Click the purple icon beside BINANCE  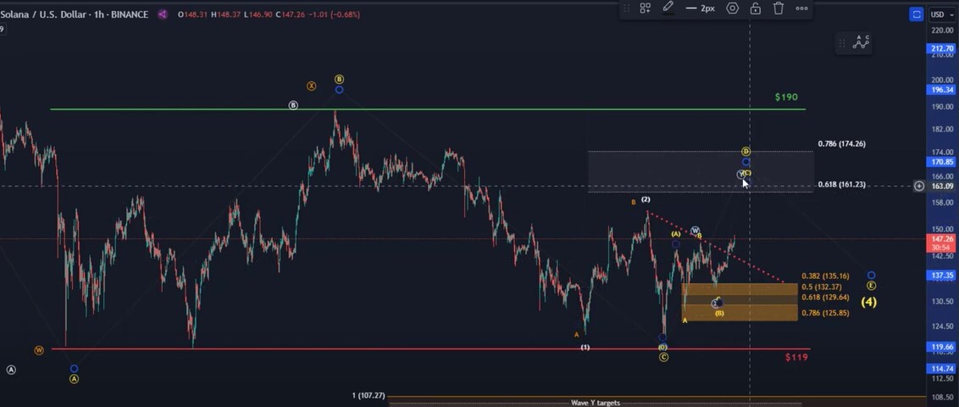[162, 14]
